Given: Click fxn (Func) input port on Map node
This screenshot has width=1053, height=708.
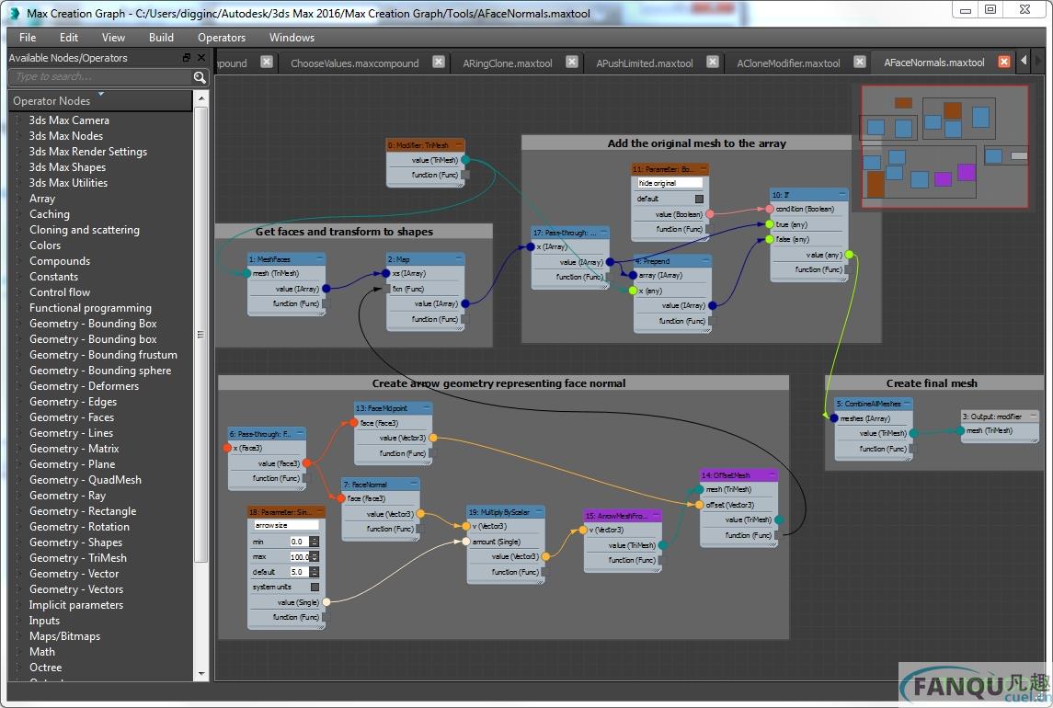Looking at the screenshot, I should (386, 289).
